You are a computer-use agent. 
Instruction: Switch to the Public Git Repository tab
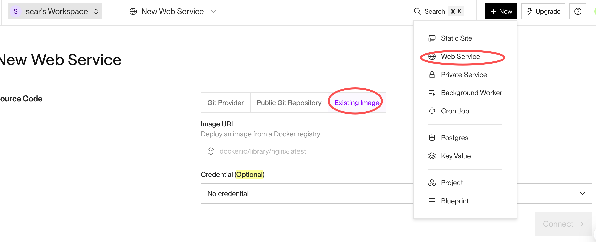click(x=289, y=103)
